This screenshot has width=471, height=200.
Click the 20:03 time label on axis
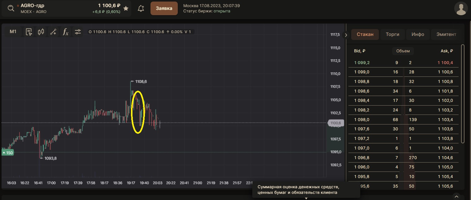[158, 183]
